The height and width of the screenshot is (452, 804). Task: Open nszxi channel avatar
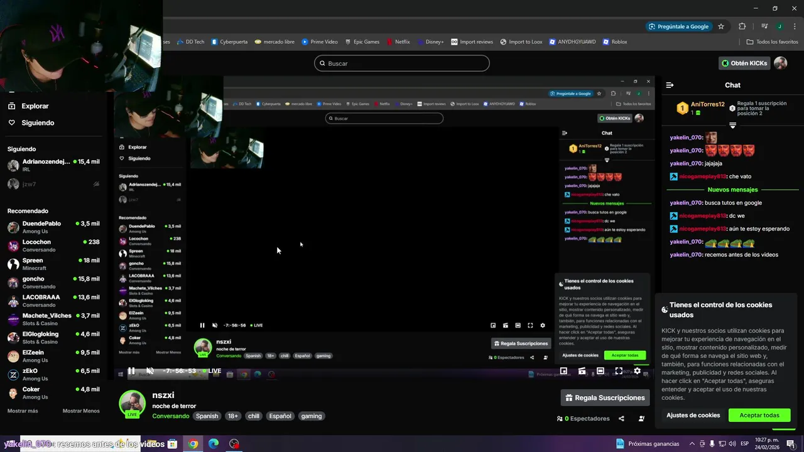point(132,404)
